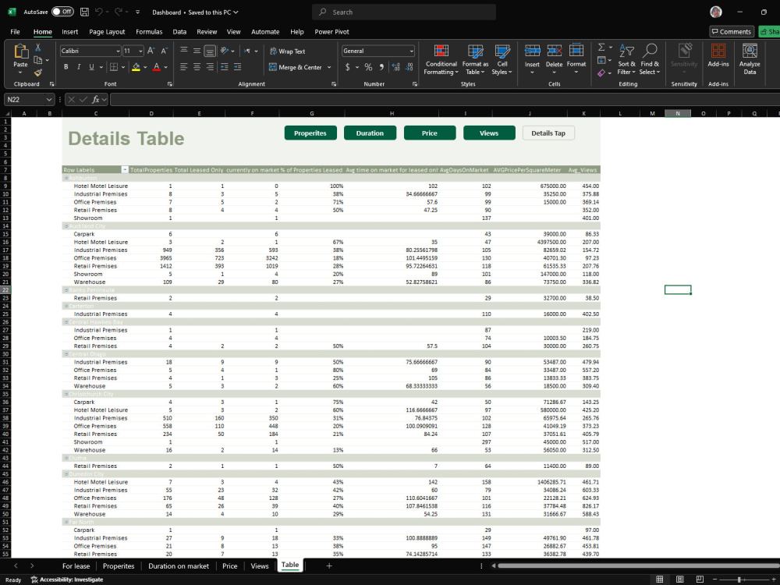Image resolution: width=780 pixels, height=585 pixels.
Task: Expand the Merge & Center dropdown arrow
Action: [x=329, y=67]
